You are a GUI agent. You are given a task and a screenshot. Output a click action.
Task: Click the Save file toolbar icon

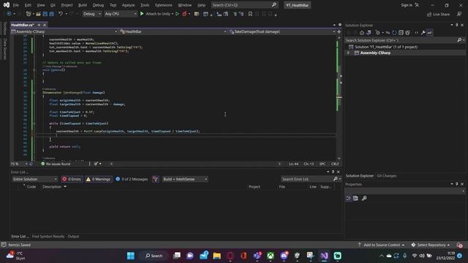tap(45, 14)
